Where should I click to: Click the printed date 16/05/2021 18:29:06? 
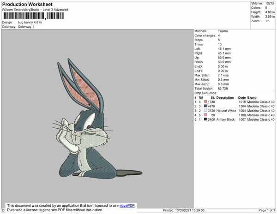tap(190, 210)
